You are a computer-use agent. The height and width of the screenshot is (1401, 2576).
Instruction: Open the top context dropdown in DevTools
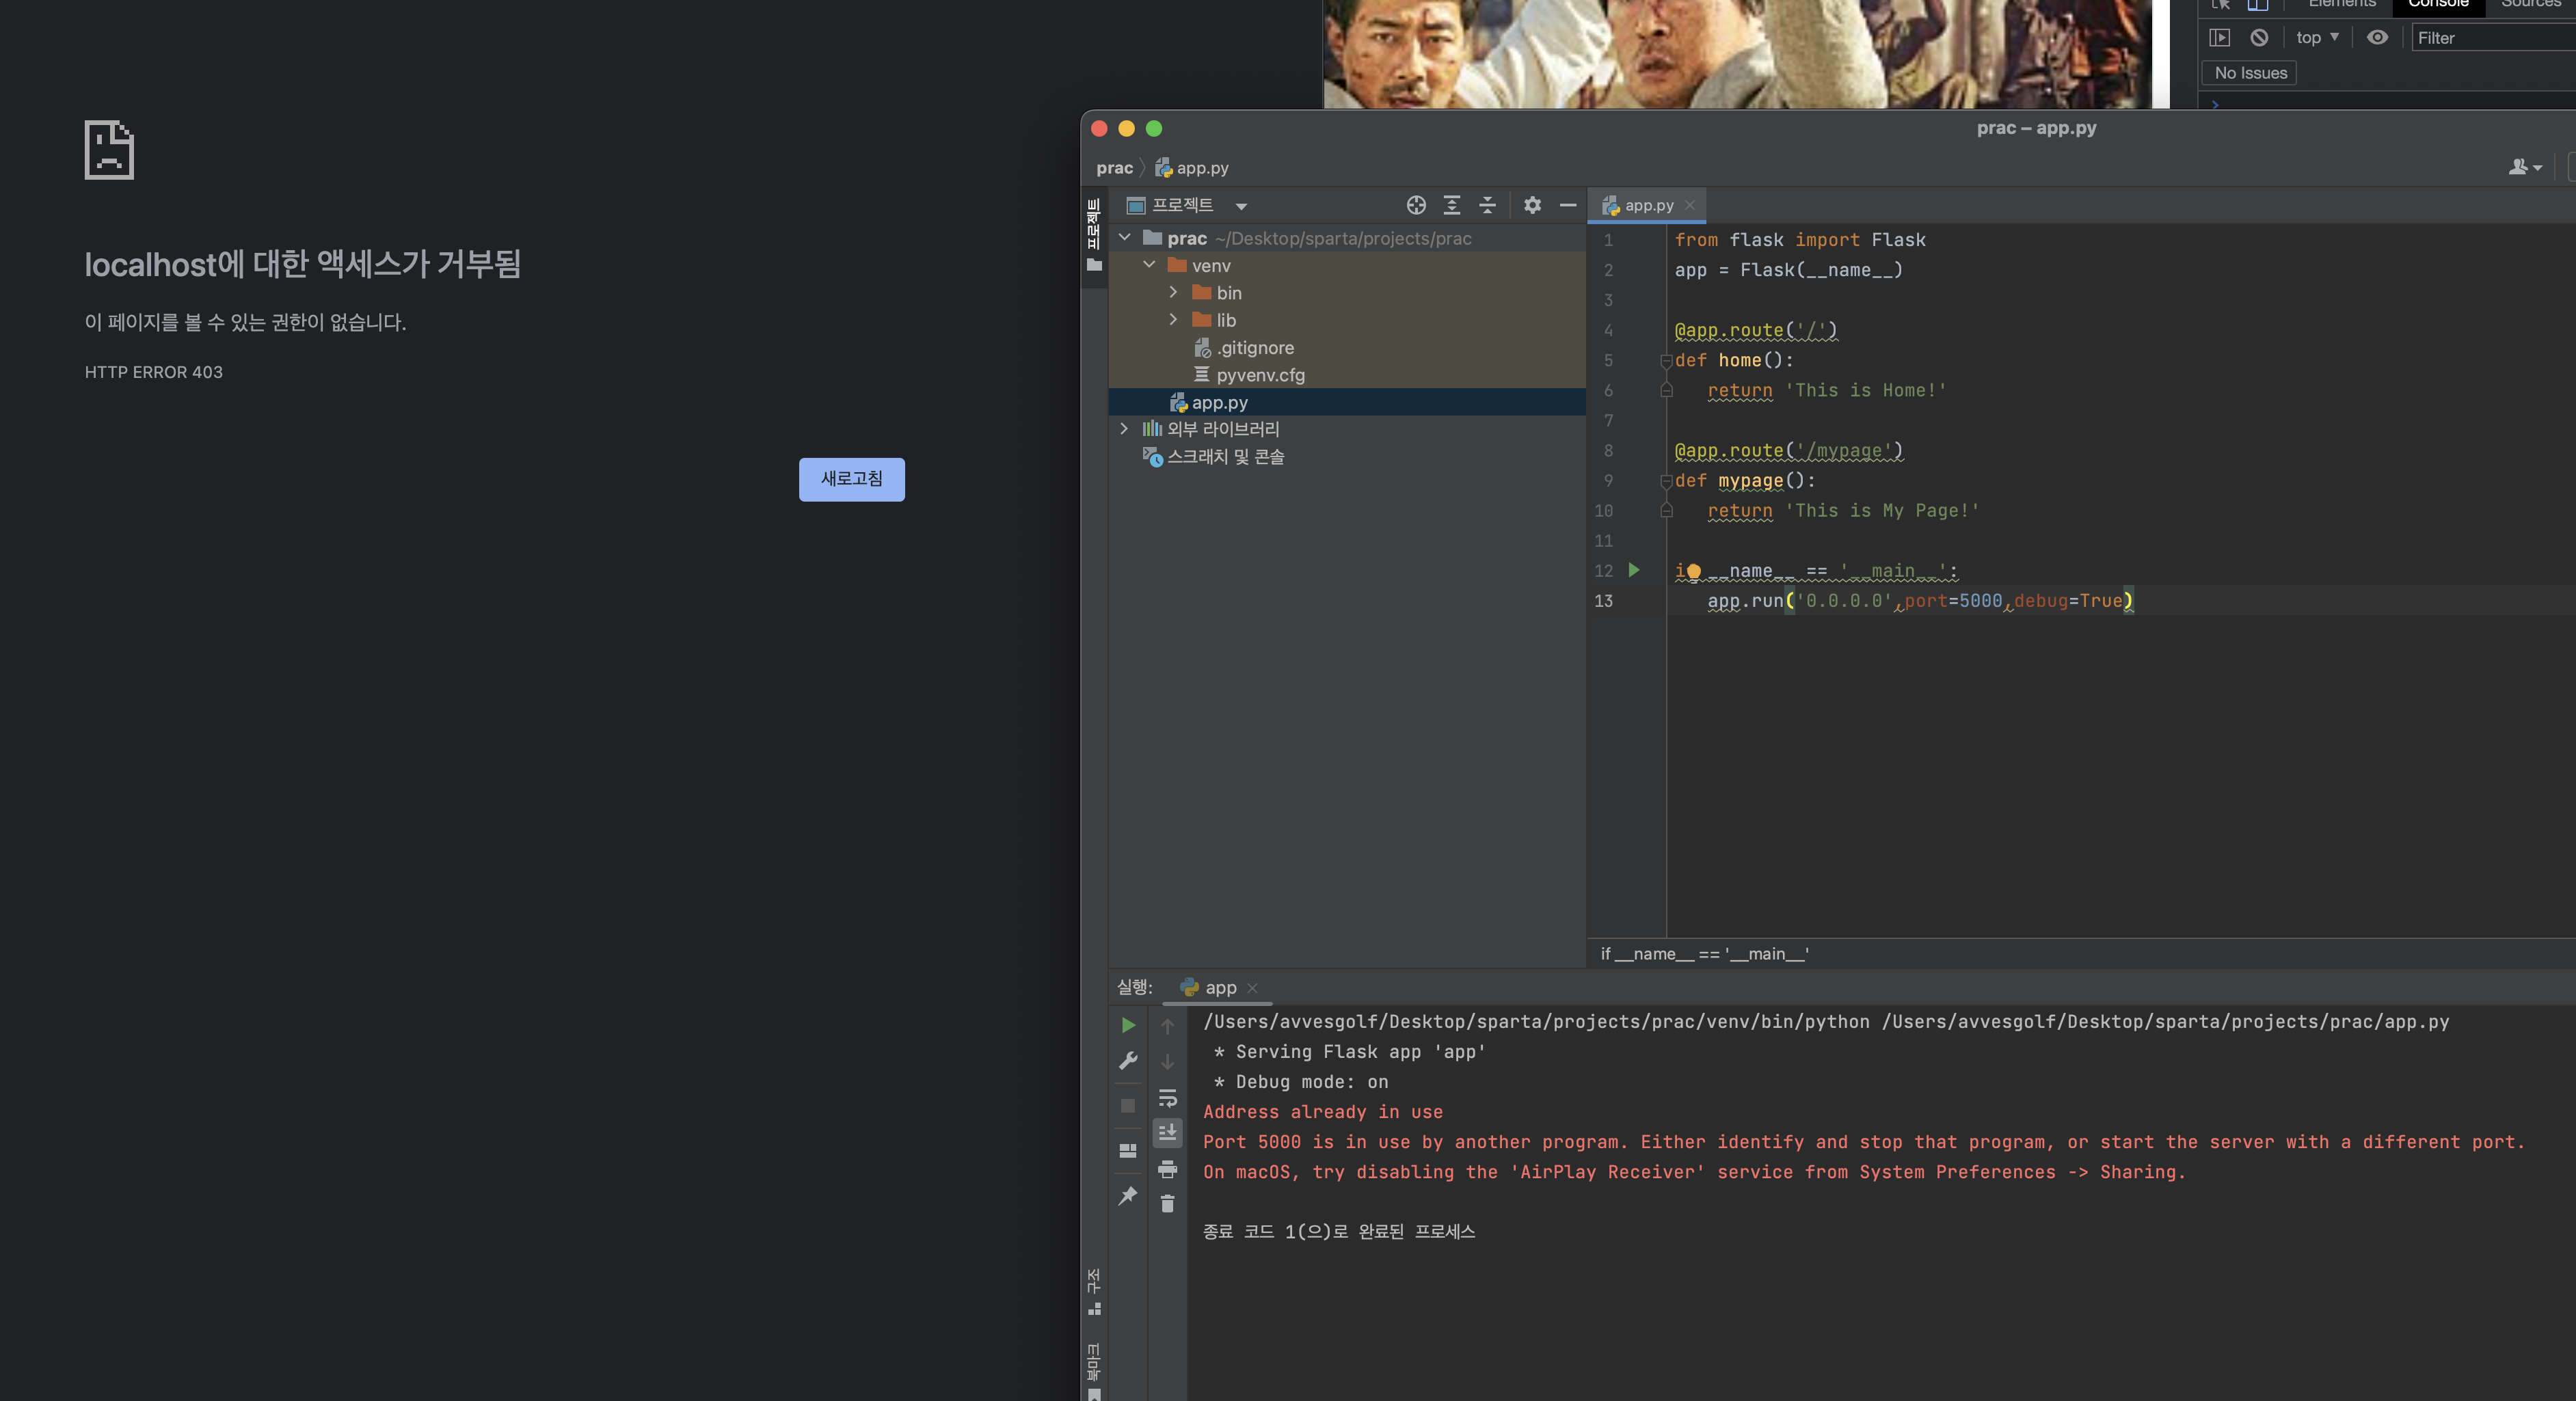point(2317,37)
